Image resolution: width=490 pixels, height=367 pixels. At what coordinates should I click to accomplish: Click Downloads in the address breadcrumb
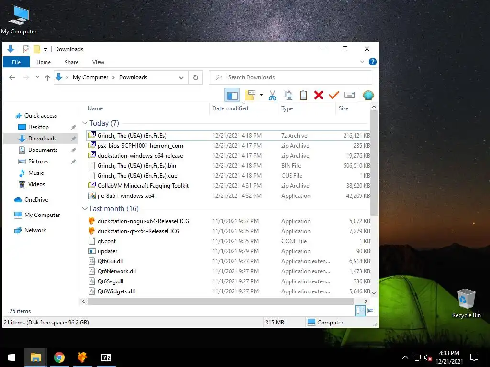click(x=133, y=77)
